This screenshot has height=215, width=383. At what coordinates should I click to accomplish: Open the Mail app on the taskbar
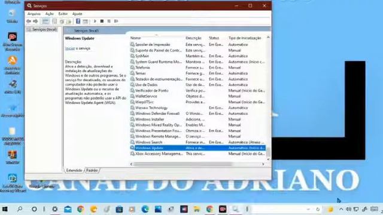[x=68, y=209]
